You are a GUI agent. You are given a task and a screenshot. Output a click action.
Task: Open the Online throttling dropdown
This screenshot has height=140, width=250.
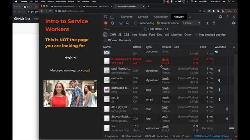[191, 23]
